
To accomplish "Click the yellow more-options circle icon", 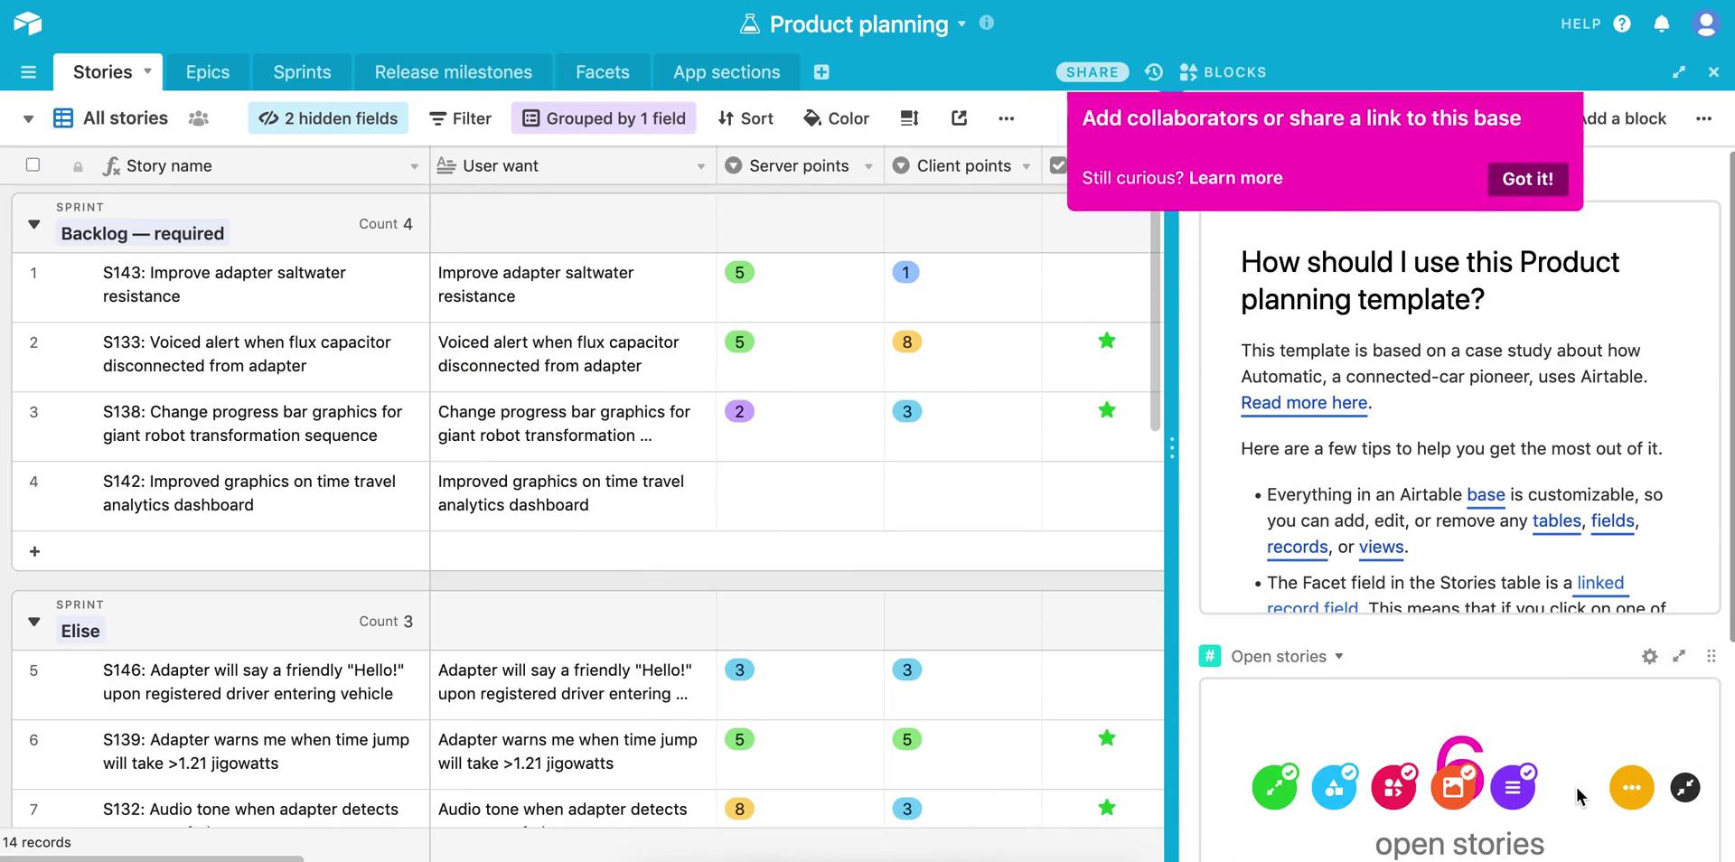I will pyautogui.click(x=1632, y=787).
